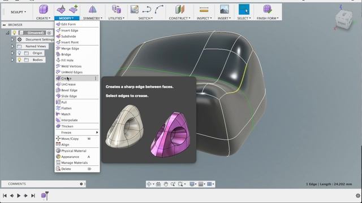Choose UnCrease in Modify menu

tap(77, 85)
